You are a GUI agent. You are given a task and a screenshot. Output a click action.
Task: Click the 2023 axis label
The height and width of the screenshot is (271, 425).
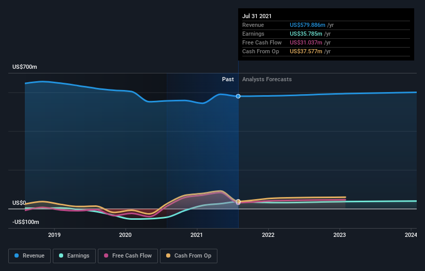(340, 235)
